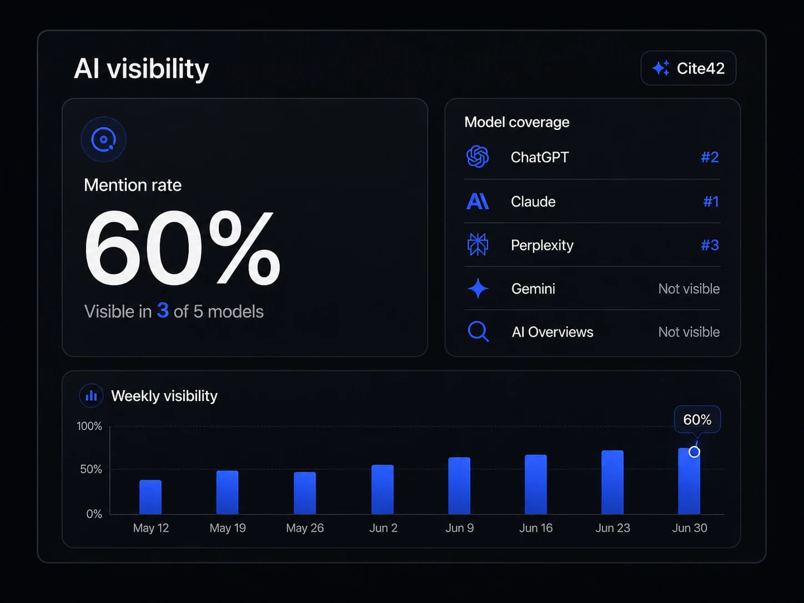Click the mention rate target icon

(x=103, y=139)
